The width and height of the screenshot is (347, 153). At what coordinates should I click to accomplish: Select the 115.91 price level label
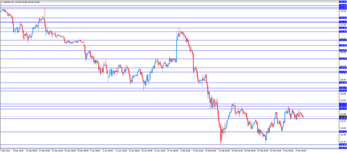(x=343, y=91)
